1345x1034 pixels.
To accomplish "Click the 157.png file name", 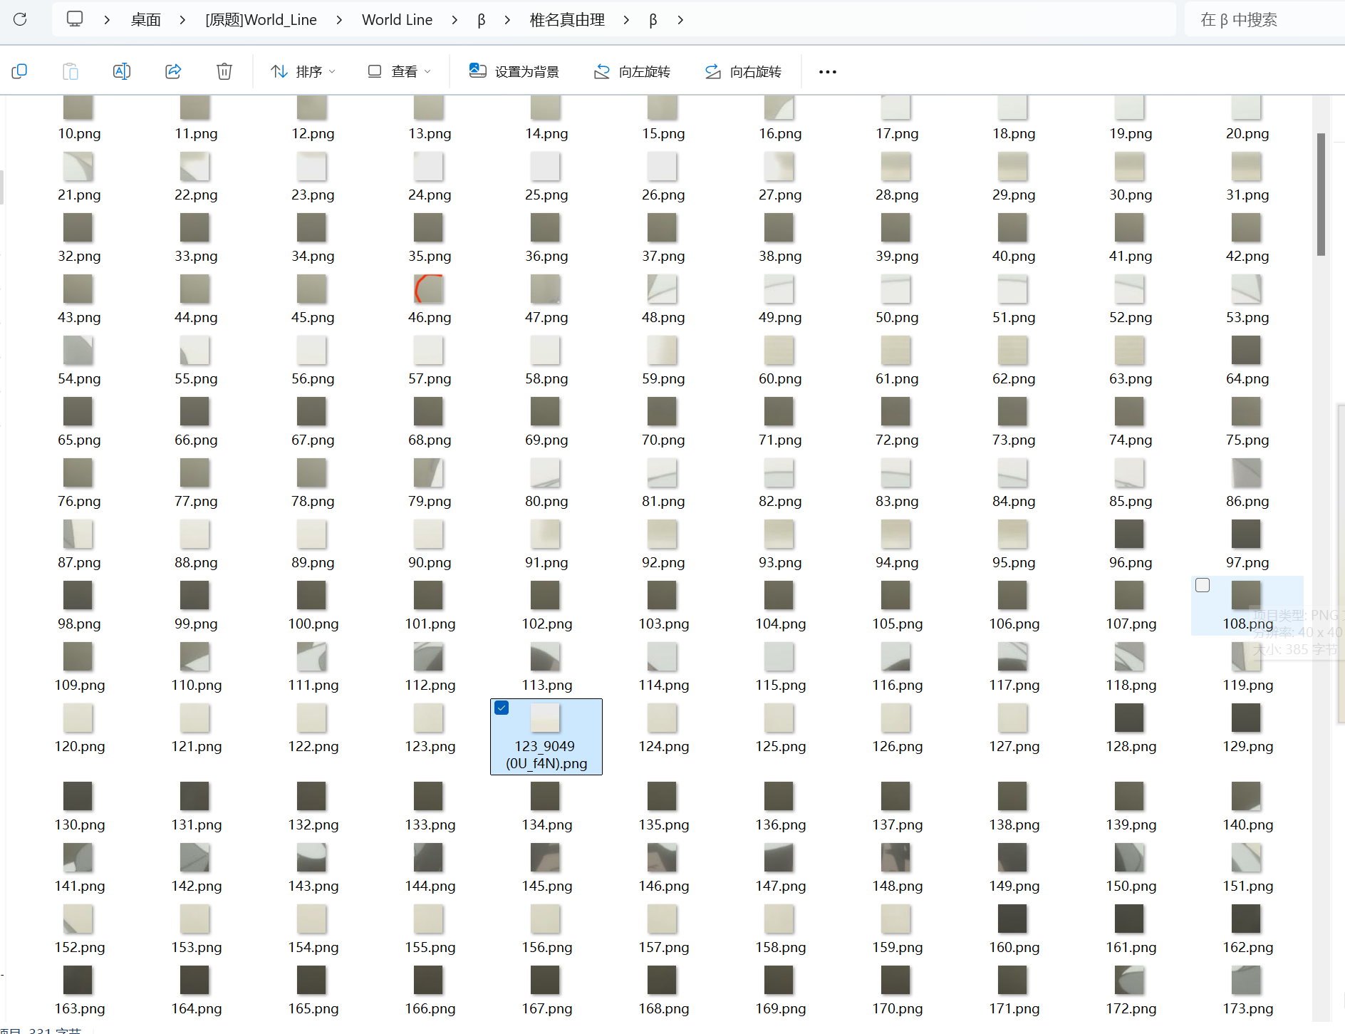I will tap(663, 947).
